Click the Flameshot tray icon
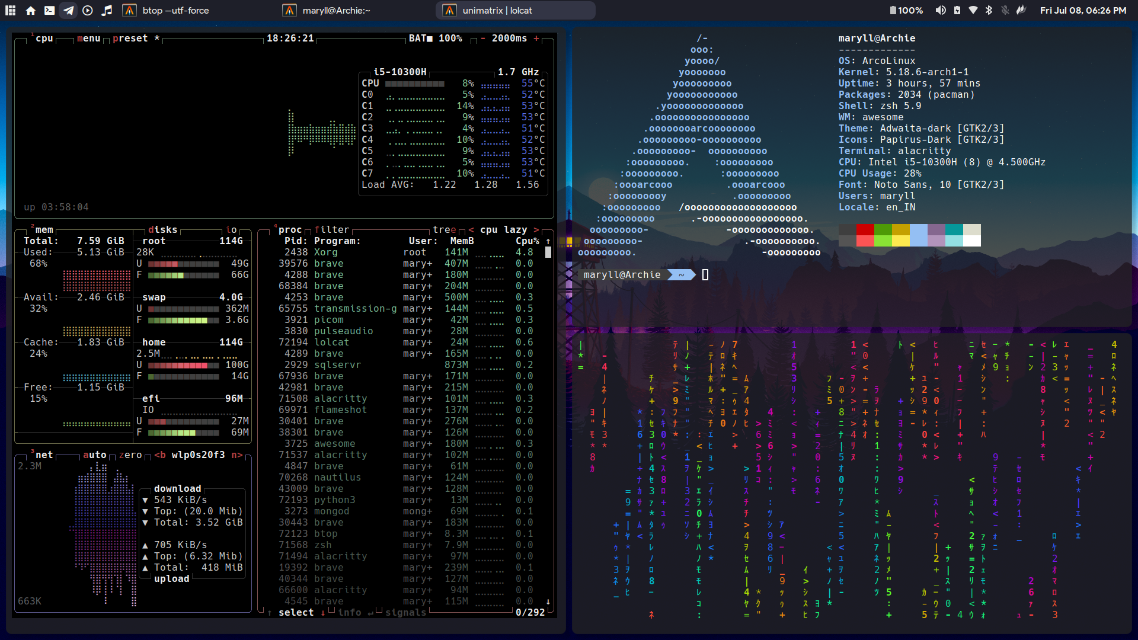This screenshot has height=640, width=1138. (1021, 10)
